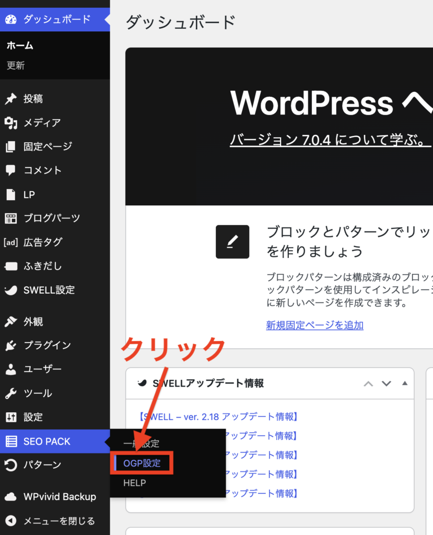Click the ダッシュボード page heading
Image resolution: width=433 pixels, height=535 pixels.
point(181,22)
